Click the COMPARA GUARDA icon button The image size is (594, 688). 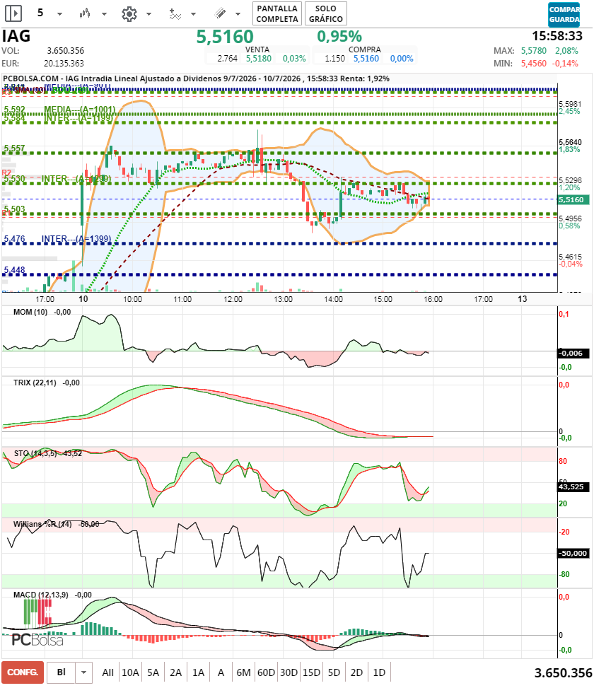click(x=564, y=14)
